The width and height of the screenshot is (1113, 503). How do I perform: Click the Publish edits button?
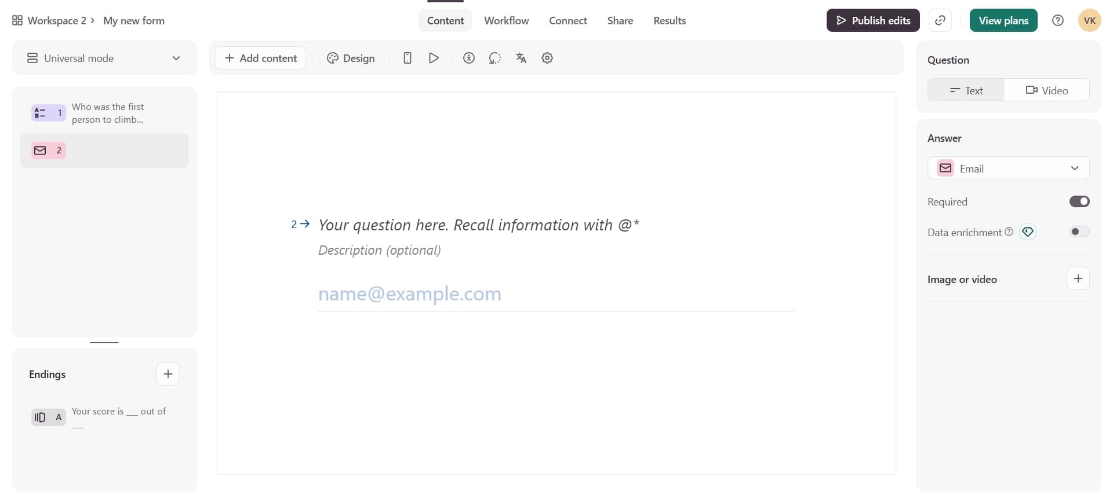873,20
